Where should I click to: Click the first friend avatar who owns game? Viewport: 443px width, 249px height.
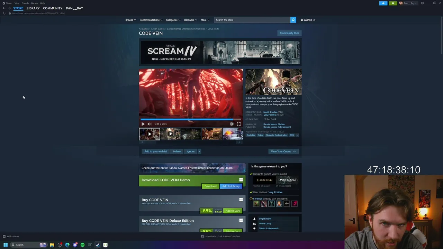(x=256, y=204)
